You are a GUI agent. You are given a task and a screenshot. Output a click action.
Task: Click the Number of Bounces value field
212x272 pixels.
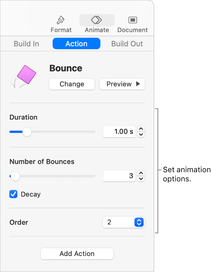pyautogui.click(x=119, y=176)
